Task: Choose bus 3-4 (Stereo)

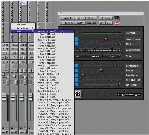Action: 54,40
